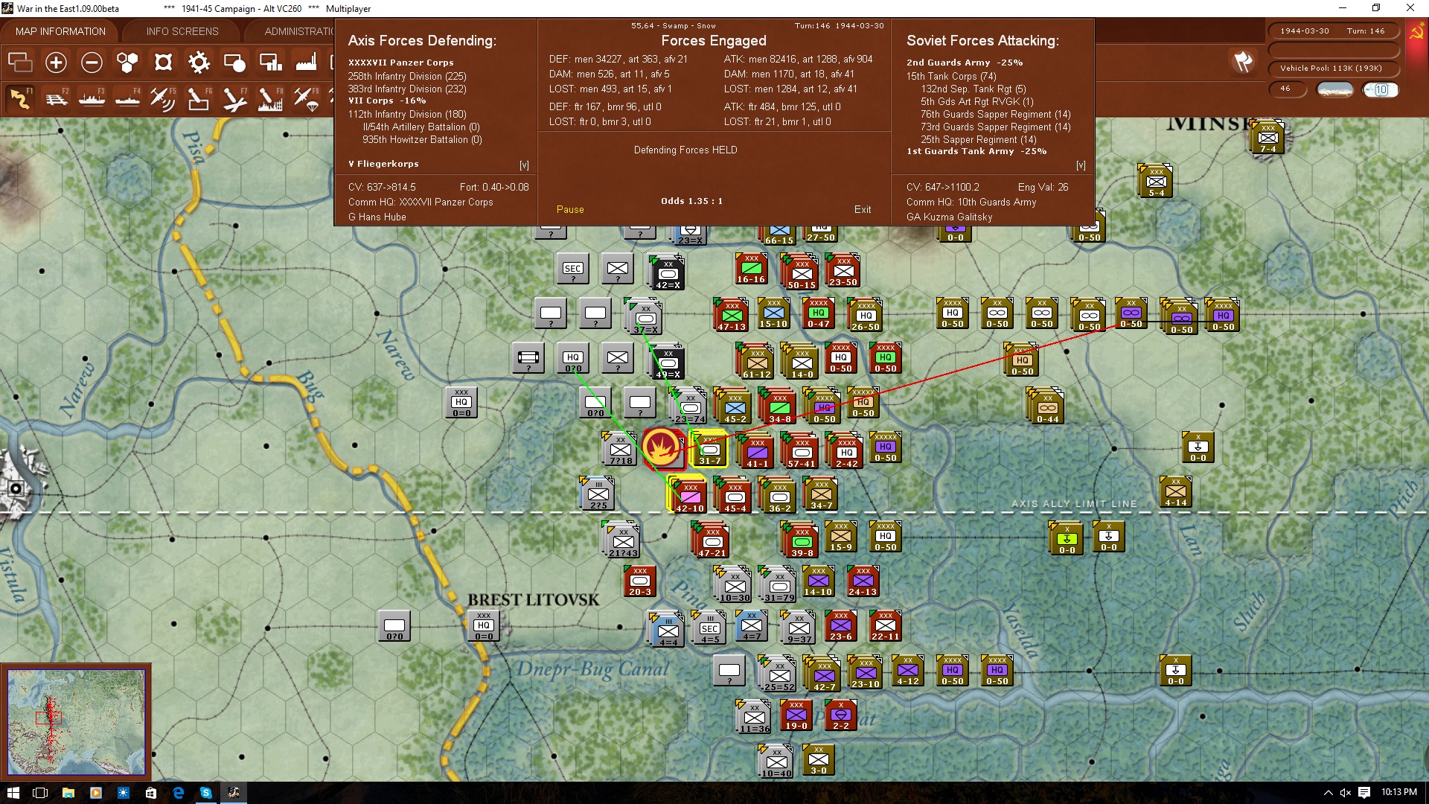Select Soviet unit counter 57-41

802,451
